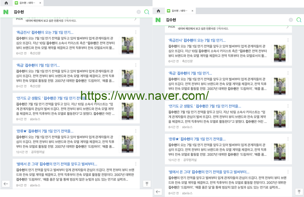This screenshot has width=304, height=197.
Task: Clear the search text in the left window
Action: [139, 12]
